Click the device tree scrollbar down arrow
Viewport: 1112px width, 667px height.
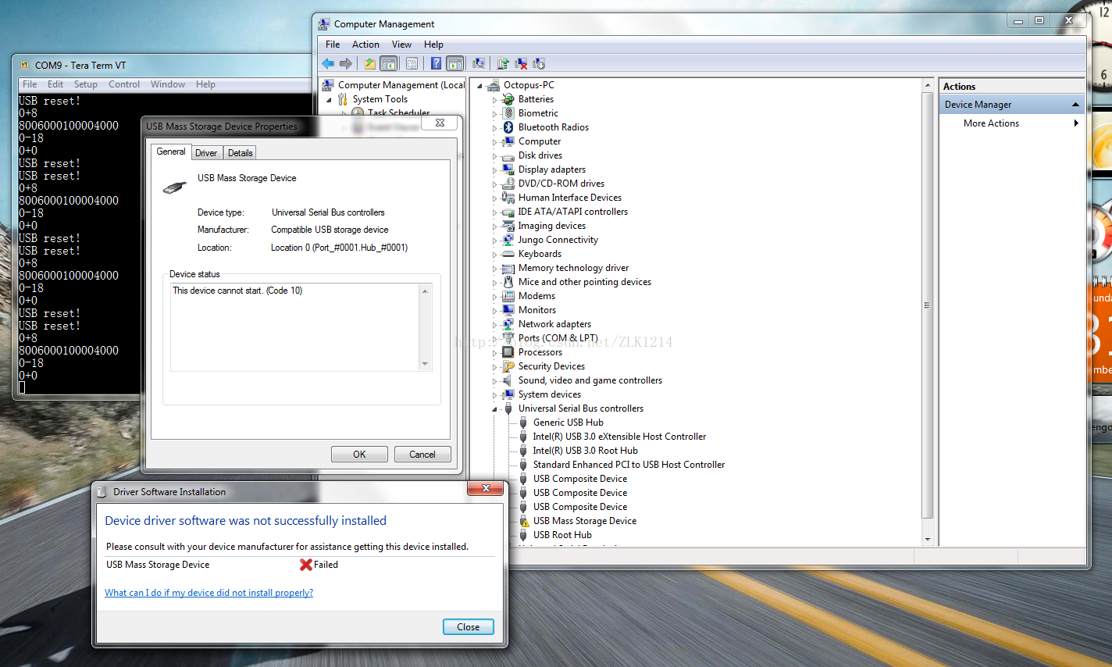928,539
